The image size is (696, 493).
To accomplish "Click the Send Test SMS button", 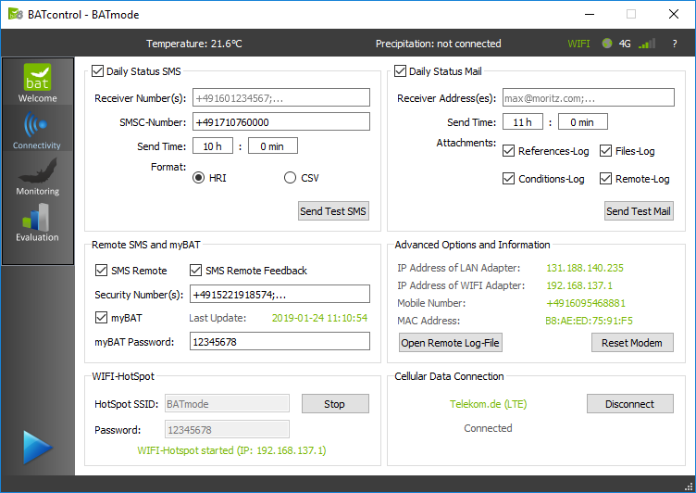I will pos(333,211).
